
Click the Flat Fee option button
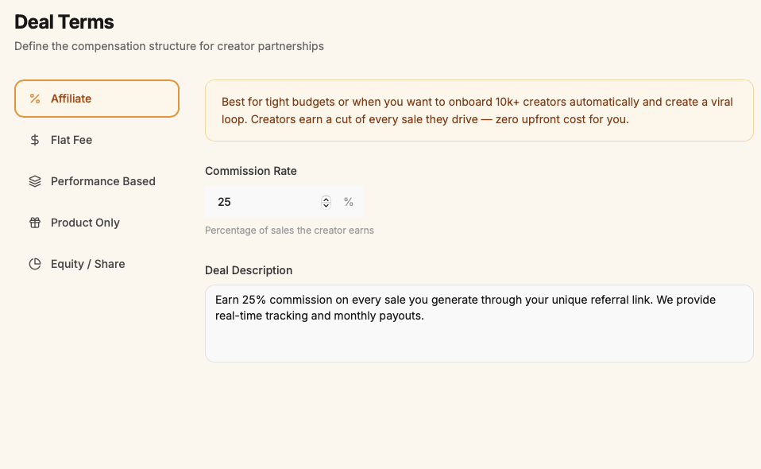[95, 140]
